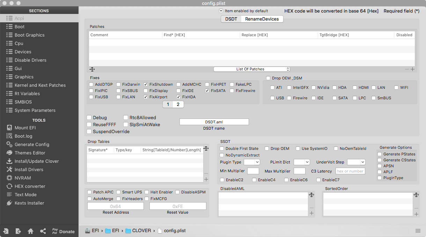Check the Debug option
Screen dimensions: 426x237
tap(89, 117)
